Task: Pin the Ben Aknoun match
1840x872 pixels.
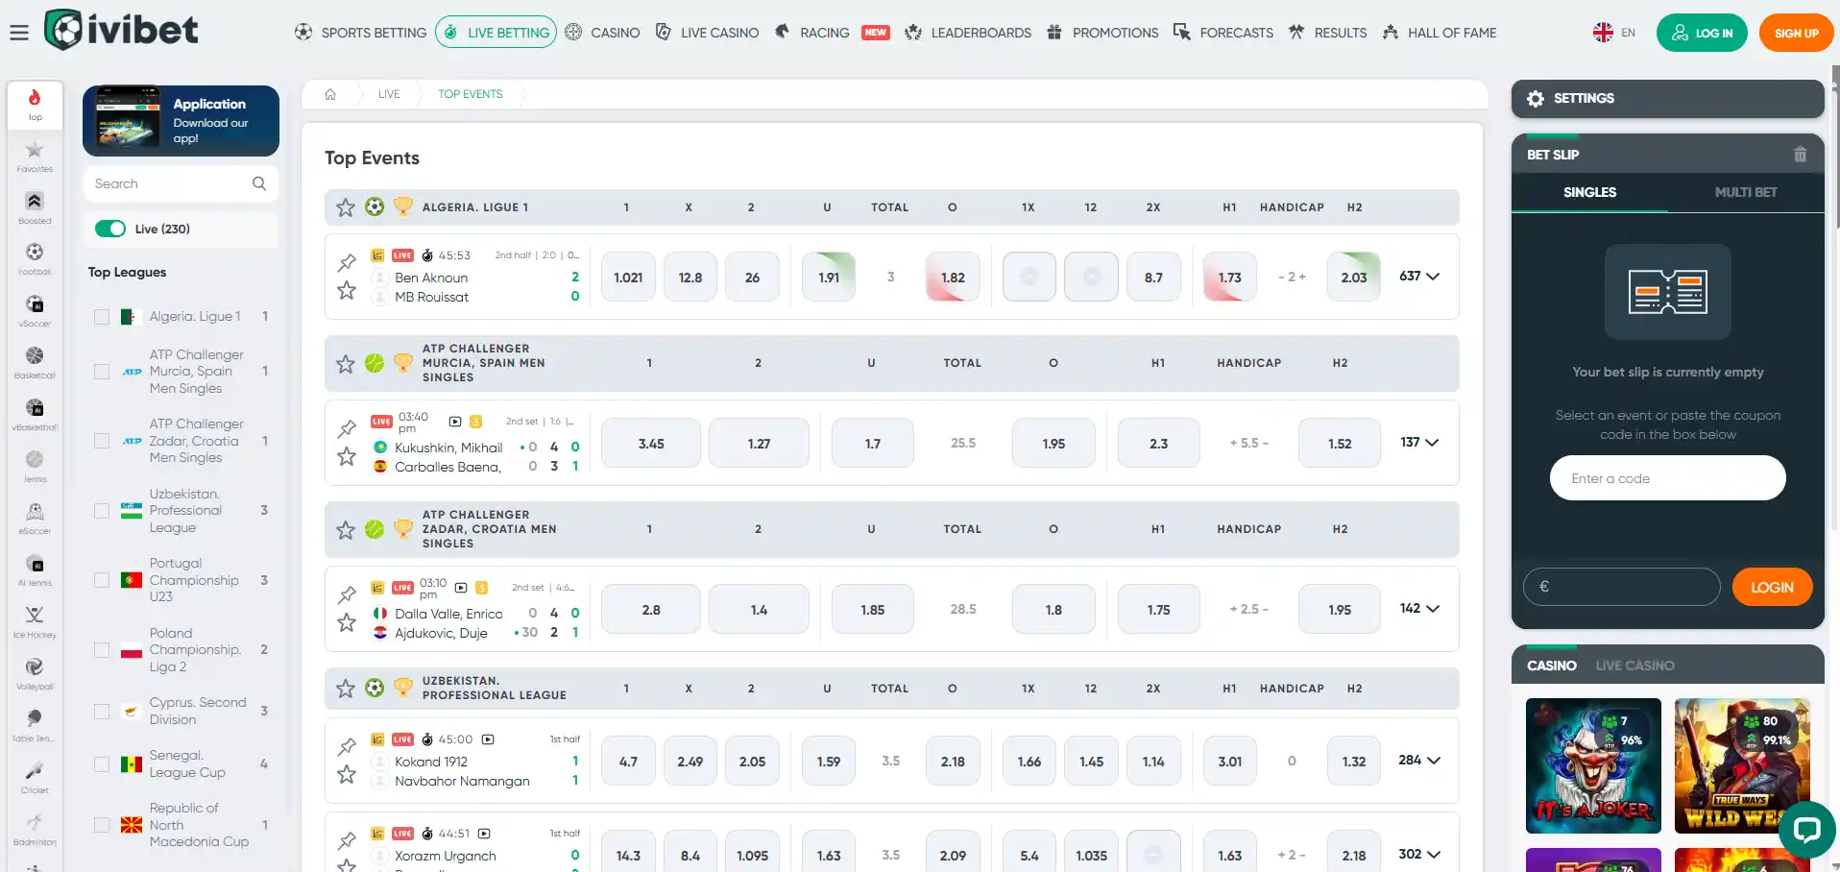Action: tap(347, 262)
